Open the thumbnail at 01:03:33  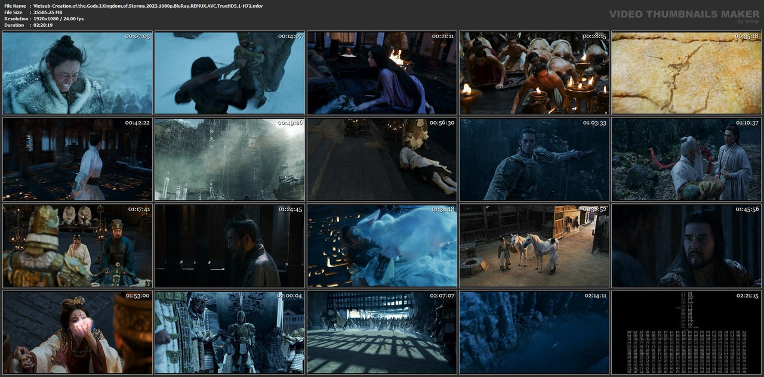534,159
